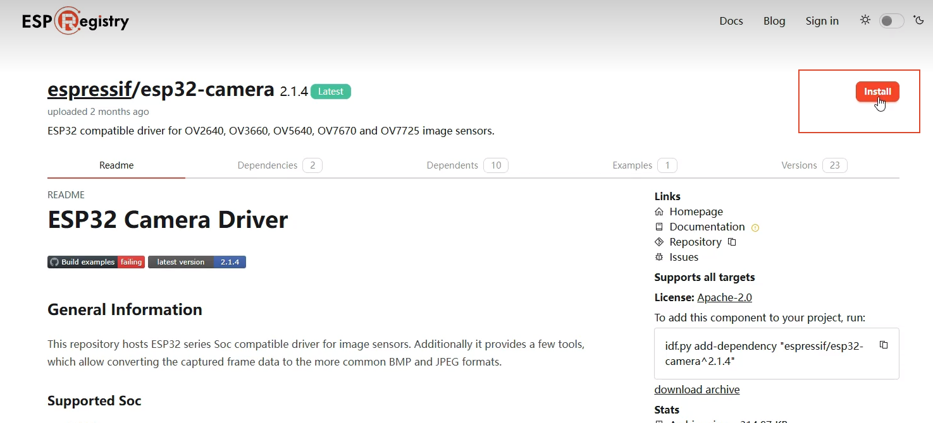Open the Repository link

pyautogui.click(x=695, y=242)
